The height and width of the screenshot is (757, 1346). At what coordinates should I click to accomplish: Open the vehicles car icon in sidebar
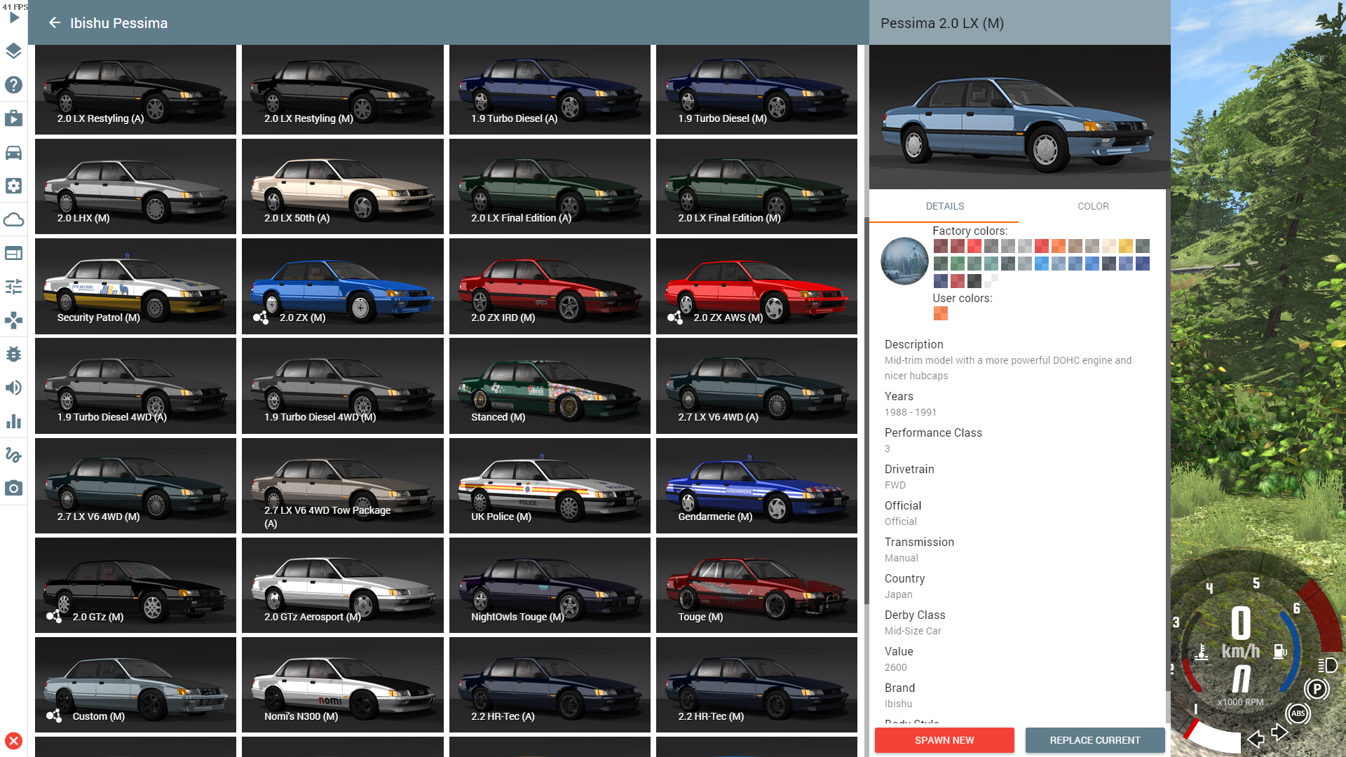13,152
